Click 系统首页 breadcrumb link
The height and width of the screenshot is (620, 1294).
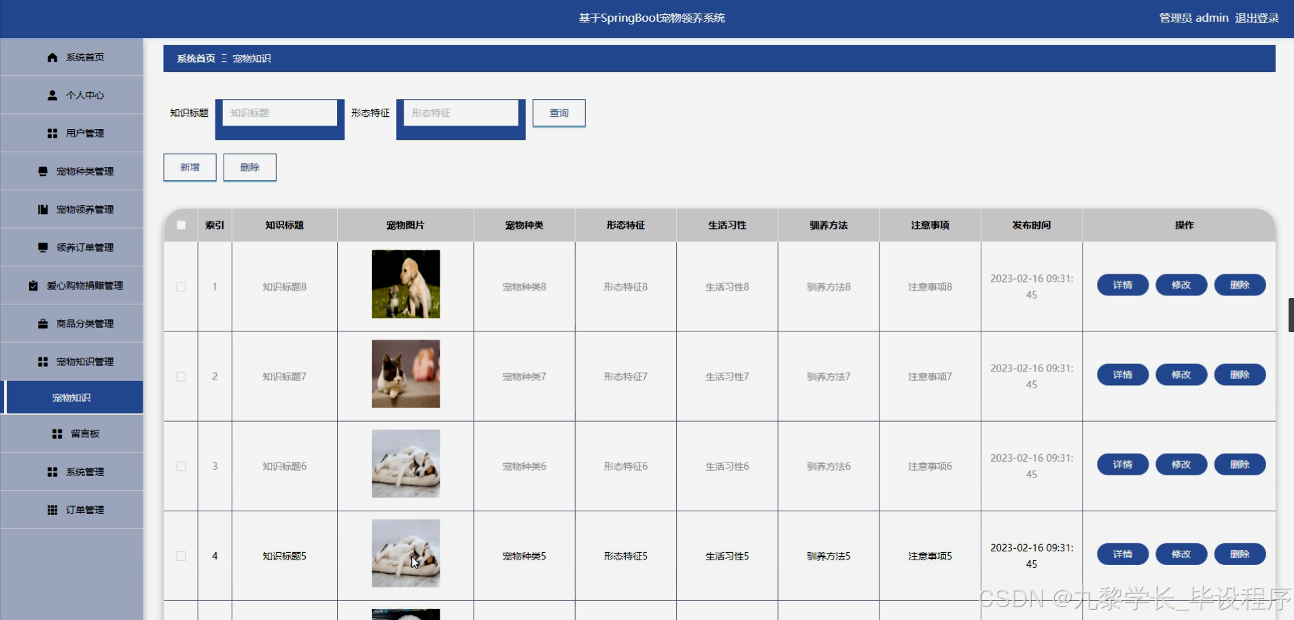196,58
